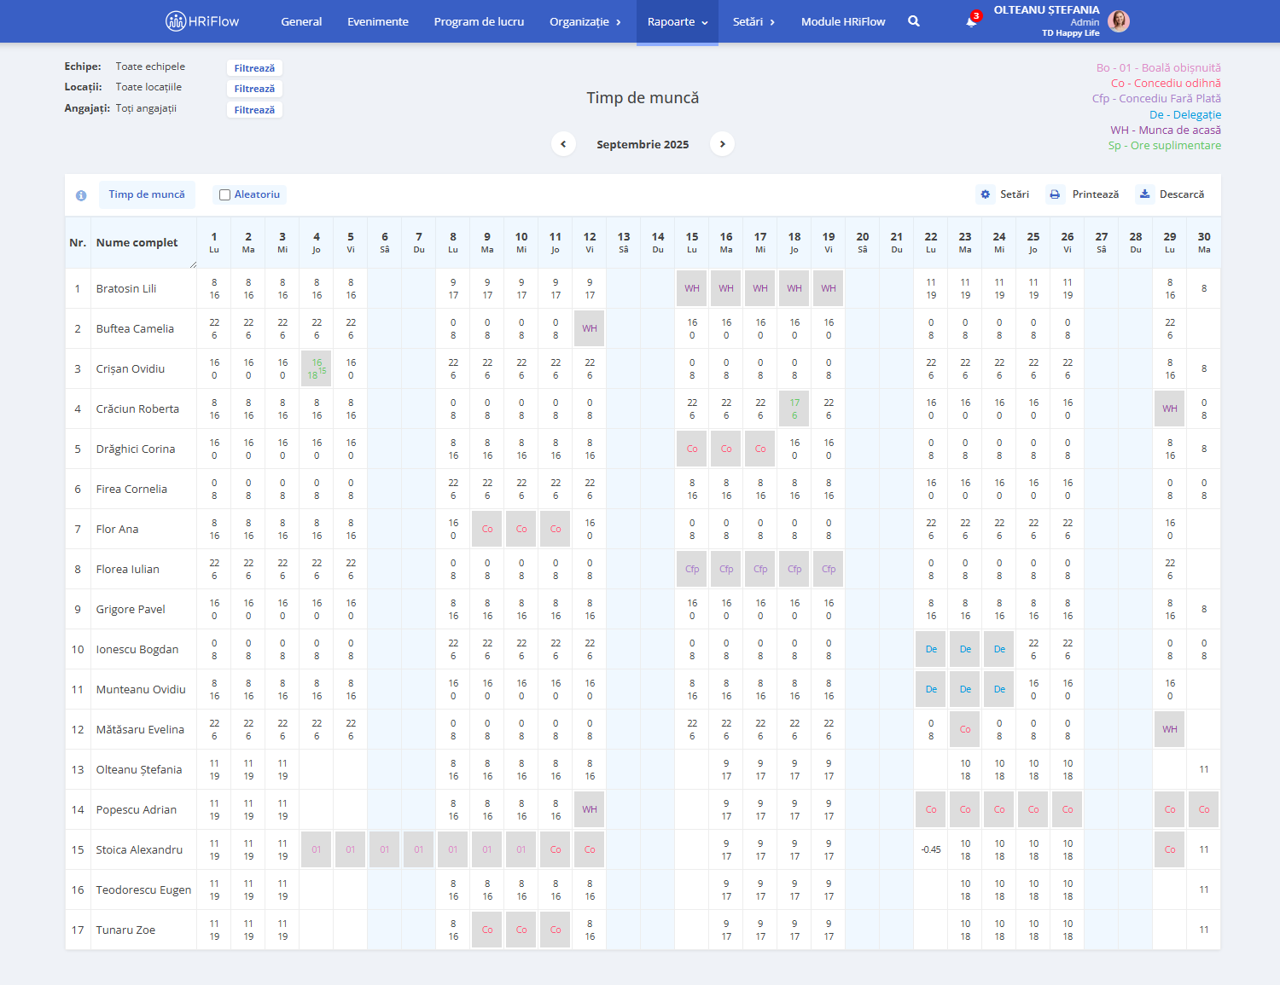Viewport: 1280px width, 985px height.
Task: Open the search magnifier icon
Action: tap(914, 21)
